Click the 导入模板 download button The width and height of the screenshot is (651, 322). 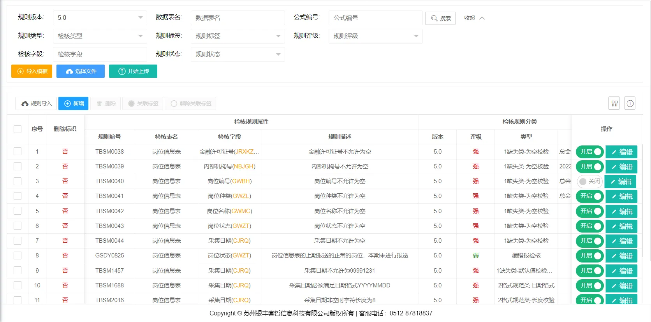click(x=32, y=71)
